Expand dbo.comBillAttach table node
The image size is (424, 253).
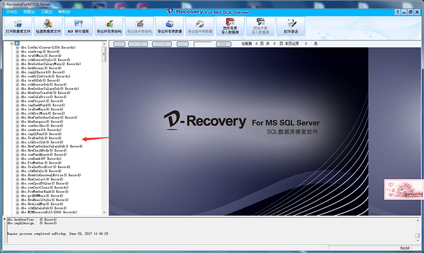pyautogui.click(x=17, y=76)
